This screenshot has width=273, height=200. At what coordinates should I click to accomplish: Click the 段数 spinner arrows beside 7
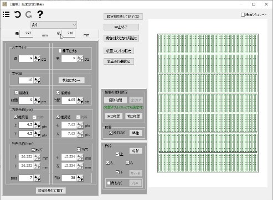point(37,178)
